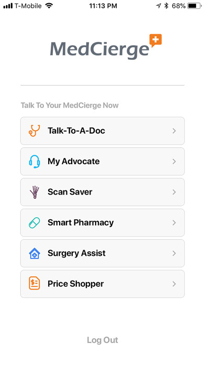Image resolution: width=205 pixels, height=365 pixels.
Task: Tap the 11:13 PM clock in status bar
Action: (103, 6)
